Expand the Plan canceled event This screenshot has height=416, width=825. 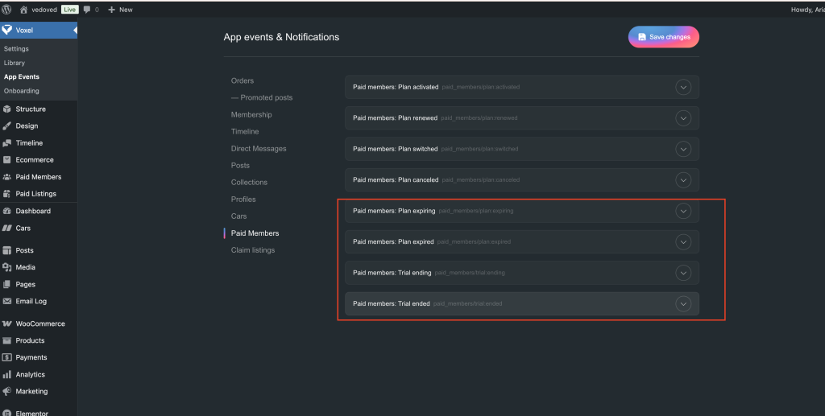point(683,179)
